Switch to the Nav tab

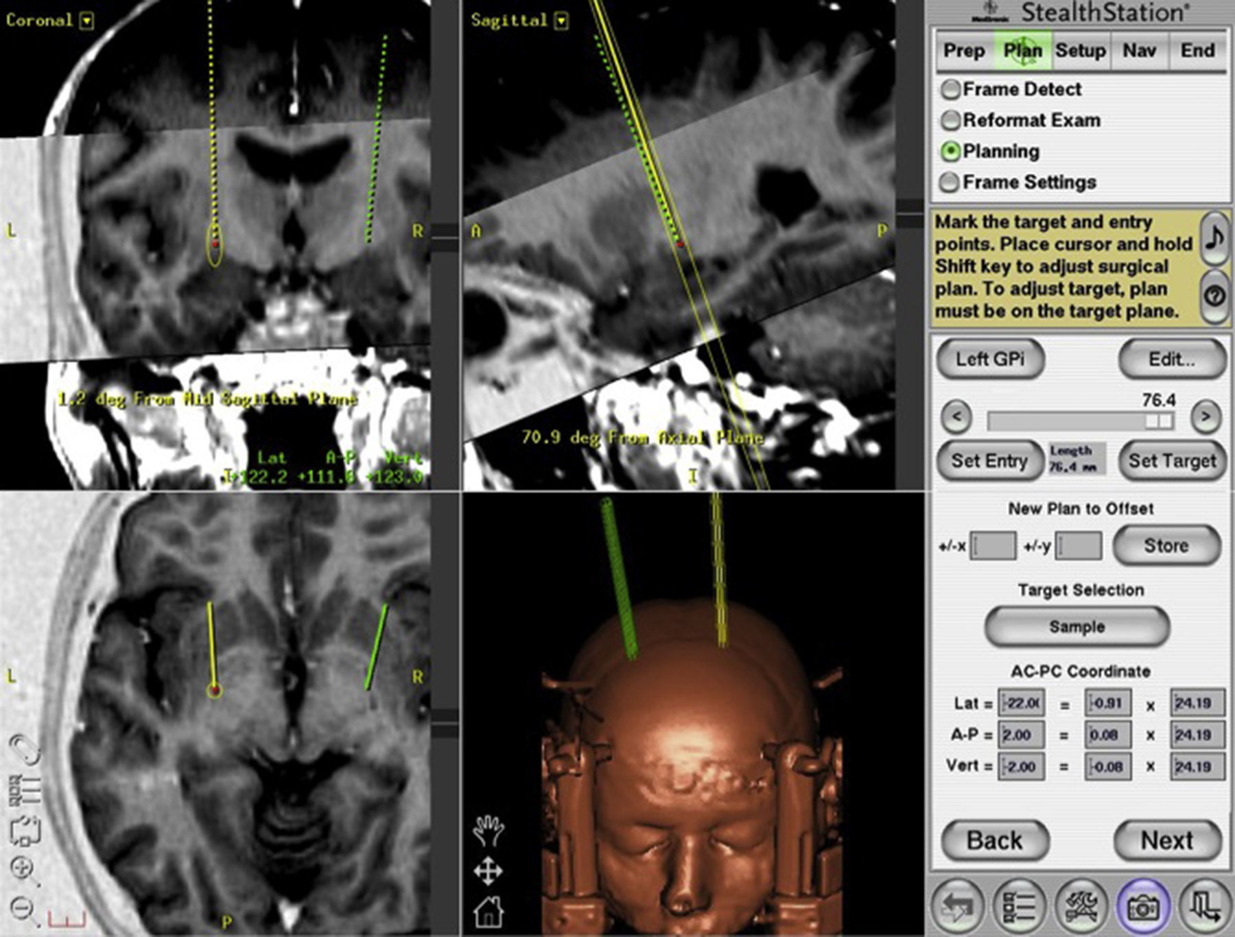click(x=1139, y=51)
